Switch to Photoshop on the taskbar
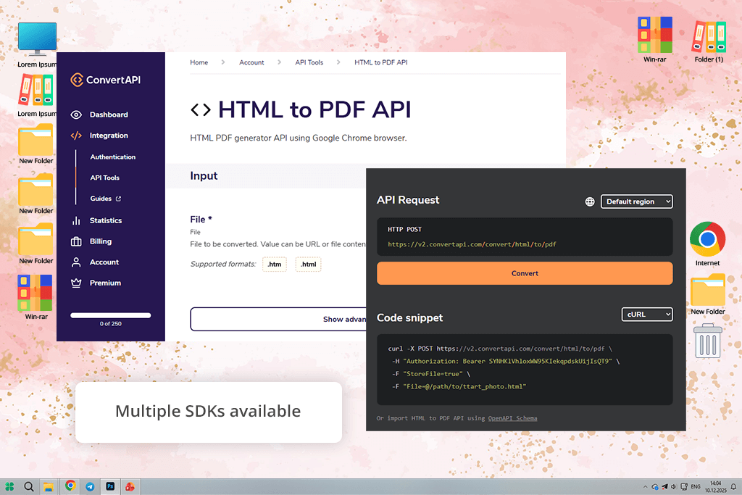This screenshot has height=495, width=742. [110, 486]
